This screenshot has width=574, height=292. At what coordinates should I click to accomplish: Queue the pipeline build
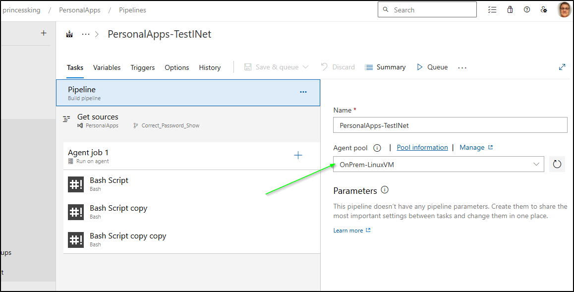point(432,67)
